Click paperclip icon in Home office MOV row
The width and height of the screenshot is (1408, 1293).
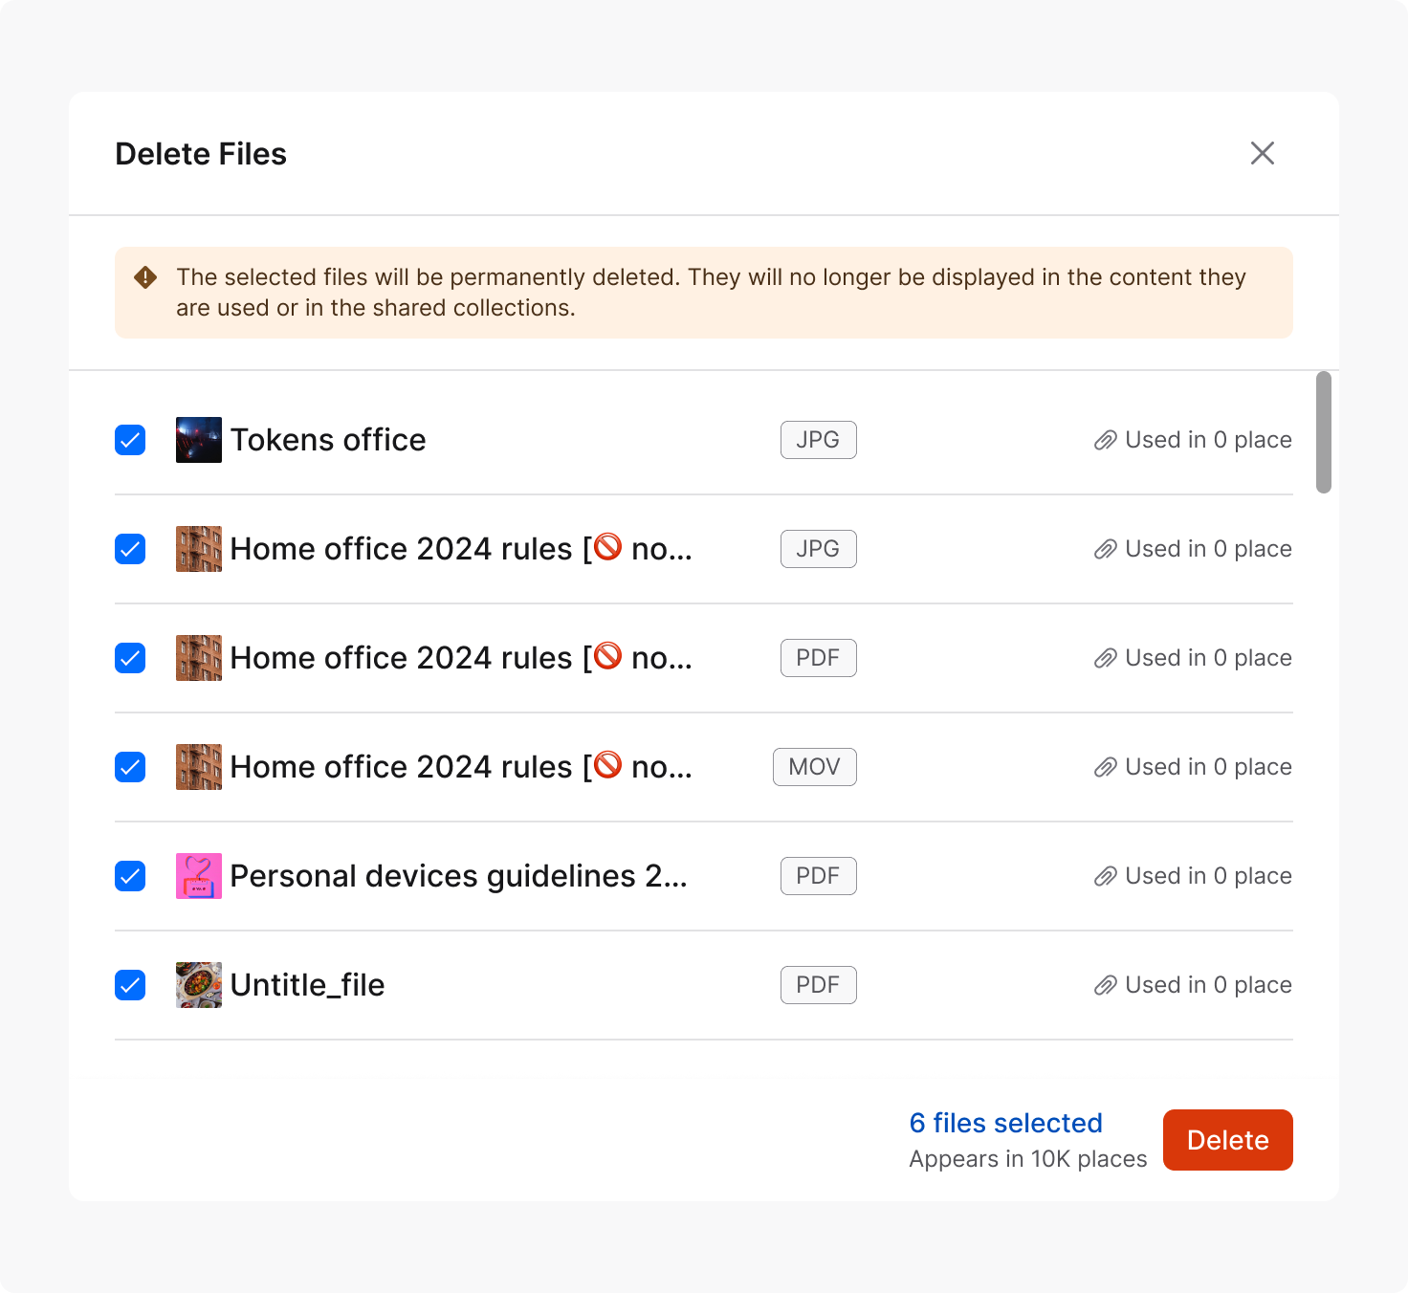tap(1106, 767)
